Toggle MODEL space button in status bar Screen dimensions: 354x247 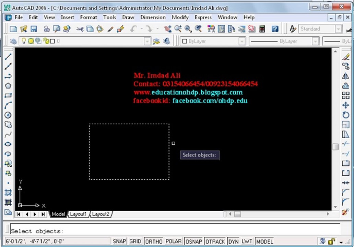tap(264, 242)
